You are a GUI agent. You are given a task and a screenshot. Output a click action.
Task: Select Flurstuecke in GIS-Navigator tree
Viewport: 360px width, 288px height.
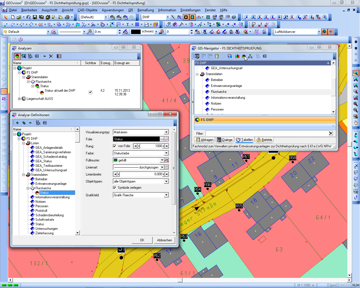(219, 92)
